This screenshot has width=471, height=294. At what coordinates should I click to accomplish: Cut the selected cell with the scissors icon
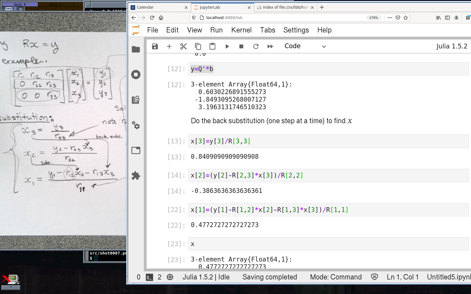pyautogui.click(x=183, y=46)
